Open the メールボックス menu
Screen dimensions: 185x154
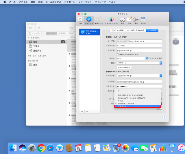53,2
